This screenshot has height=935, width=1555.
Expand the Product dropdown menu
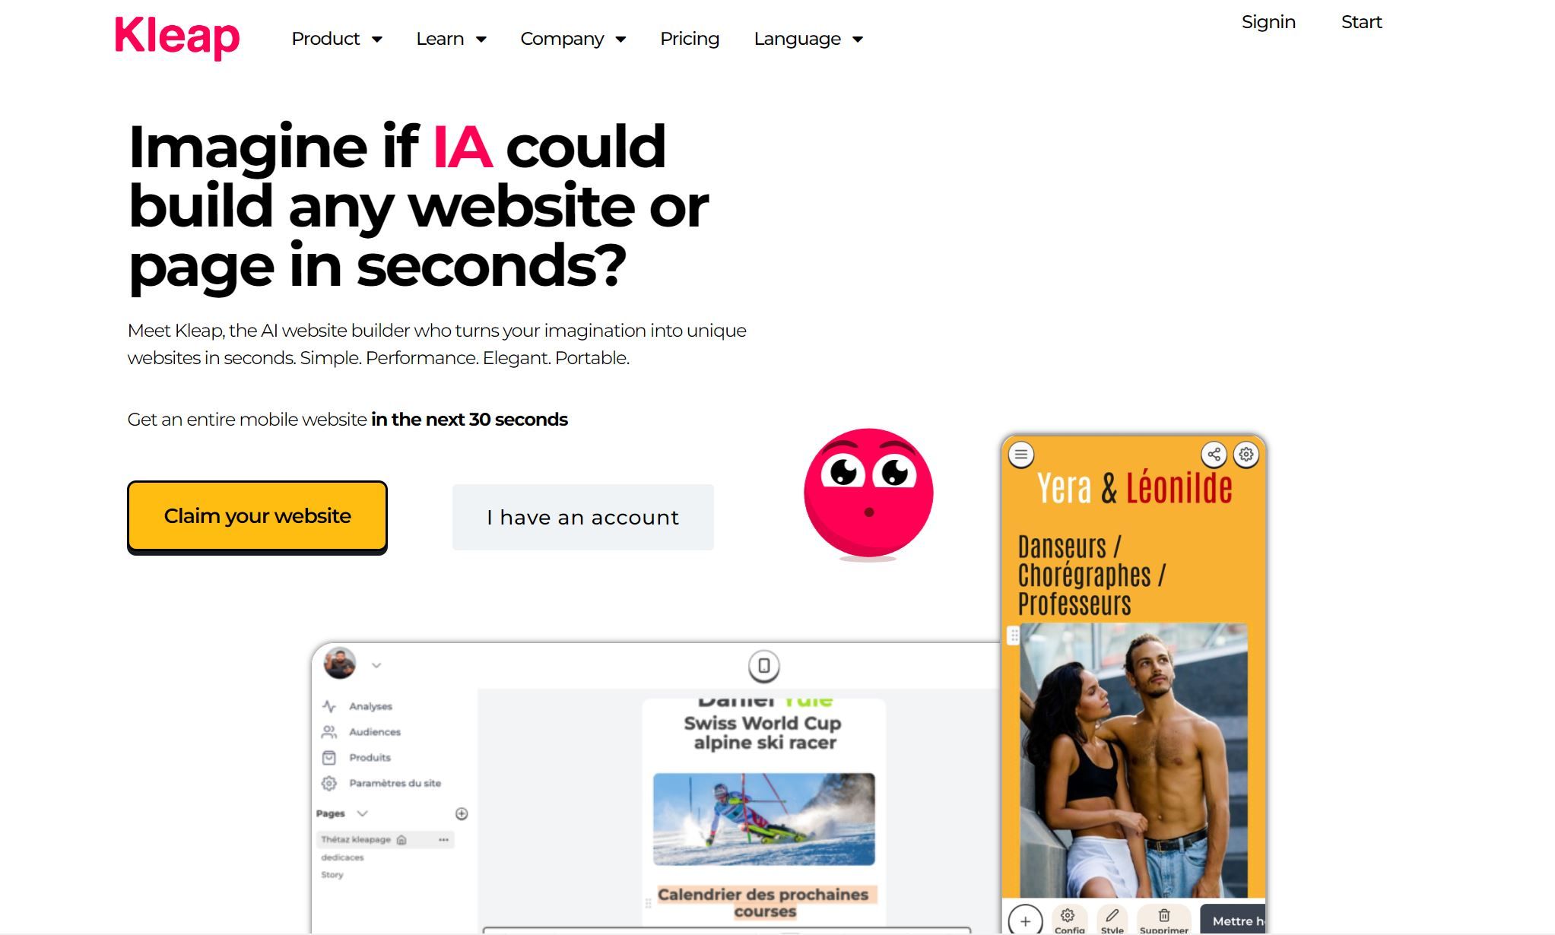335,39
